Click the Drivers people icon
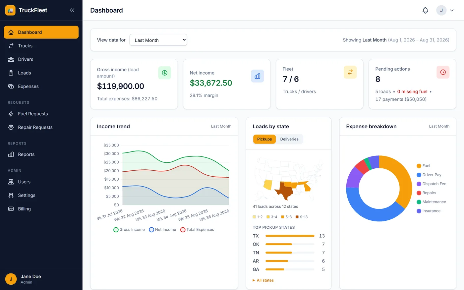This screenshot has width=464, height=290. click(11, 59)
